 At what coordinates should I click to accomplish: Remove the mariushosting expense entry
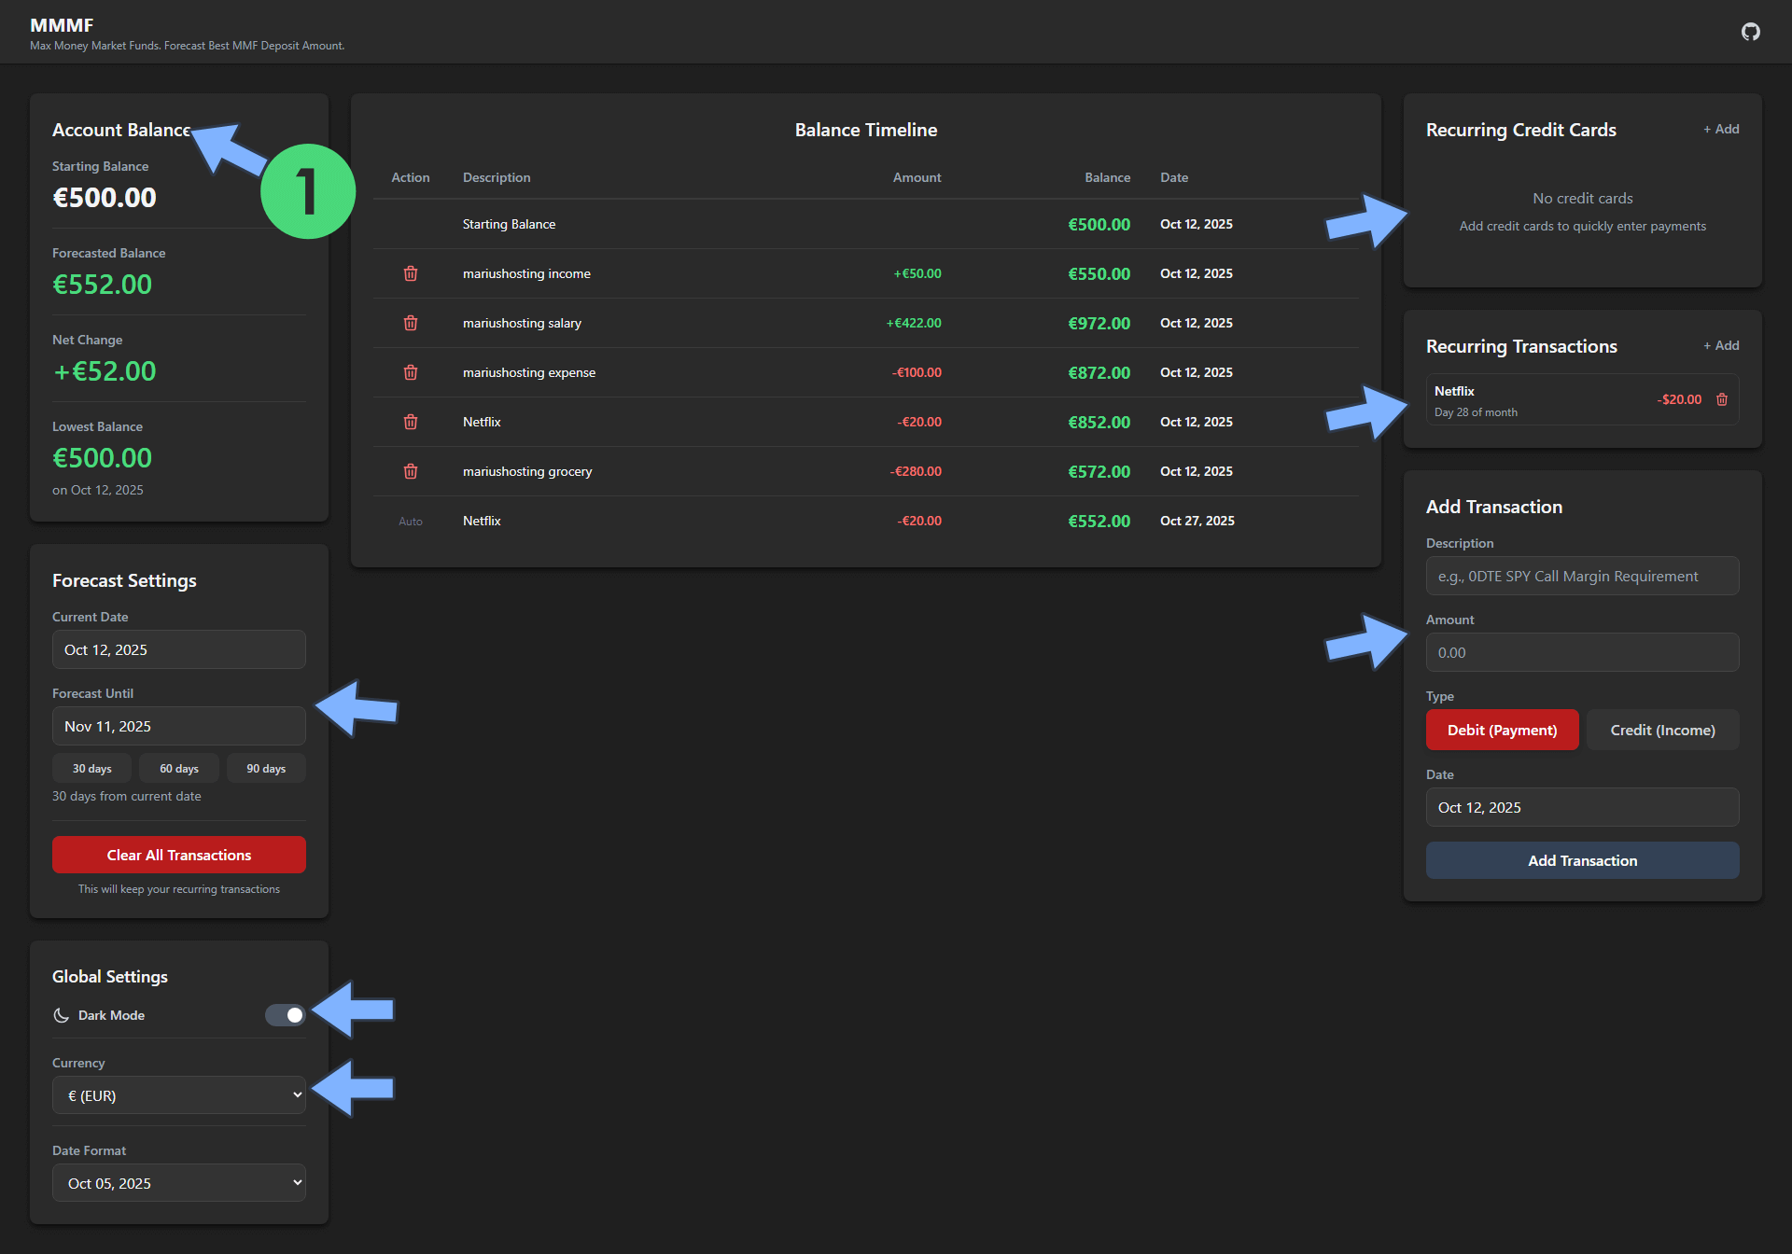point(410,372)
